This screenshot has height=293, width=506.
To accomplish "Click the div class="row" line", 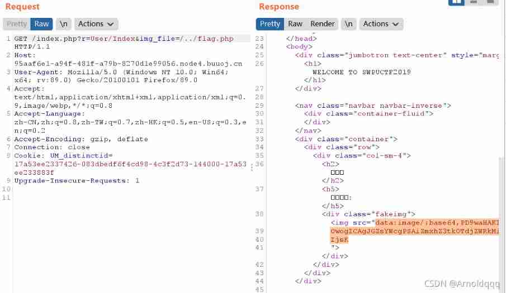I will (x=342, y=147).
